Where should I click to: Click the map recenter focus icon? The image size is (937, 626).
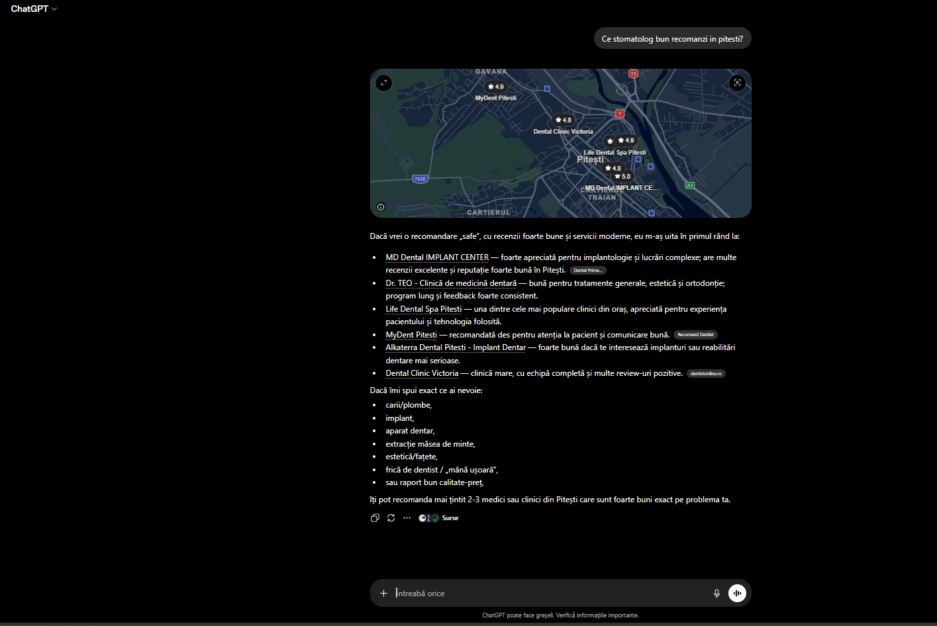[x=737, y=83]
